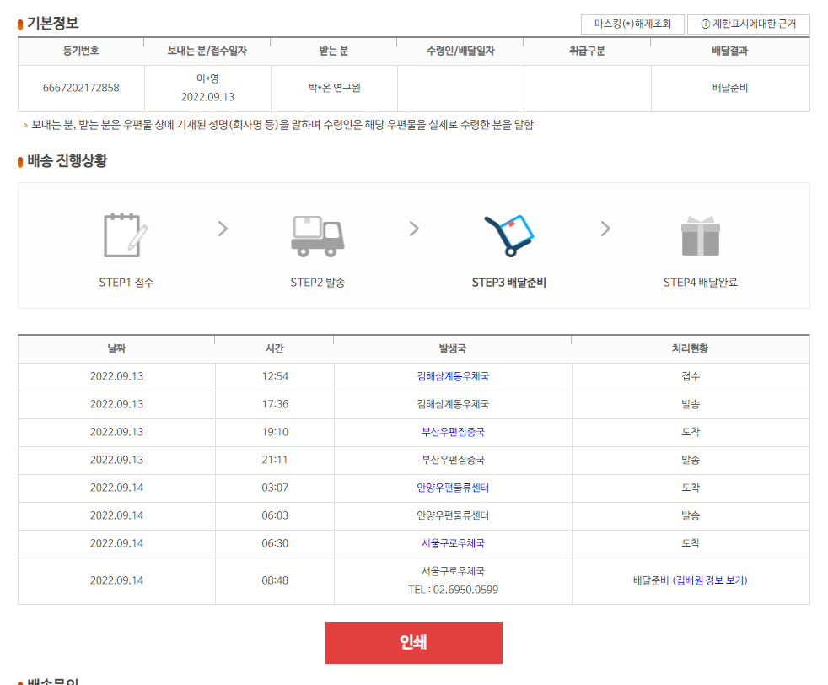The height and width of the screenshot is (685, 828).
Task: Click the arrow between STEP3 and STEP4
Action: (x=605, y=229)
